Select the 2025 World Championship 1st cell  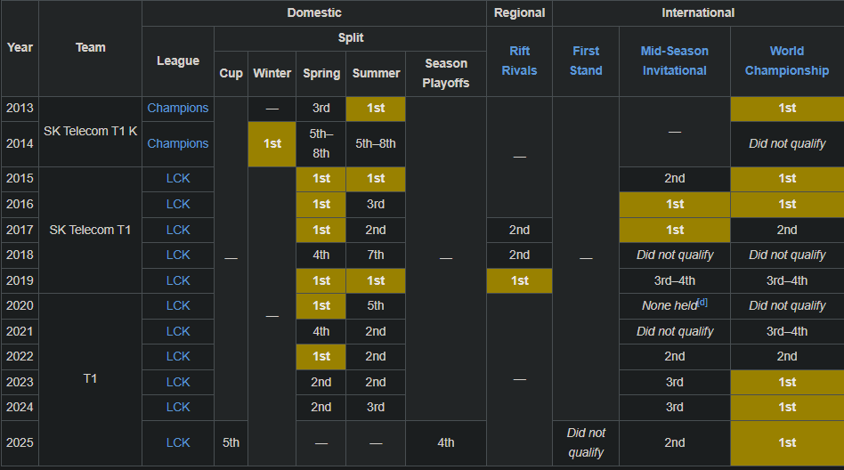click(787, 443)
